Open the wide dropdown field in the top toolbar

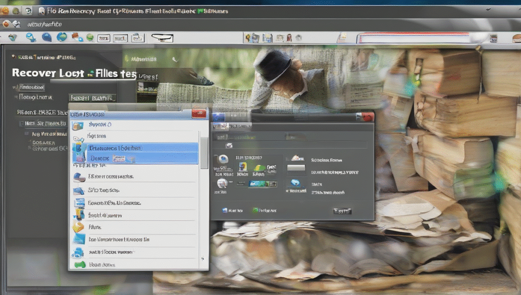162,38
